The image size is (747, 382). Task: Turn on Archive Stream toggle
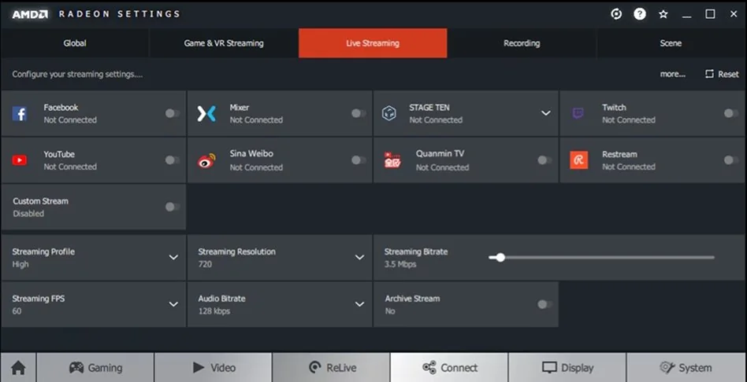(544, 304)
